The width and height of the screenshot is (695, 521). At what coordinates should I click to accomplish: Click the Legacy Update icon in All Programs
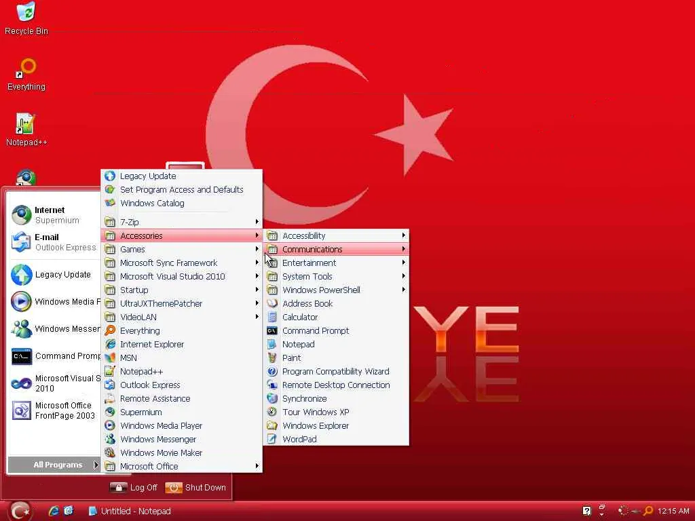[110, 176]
